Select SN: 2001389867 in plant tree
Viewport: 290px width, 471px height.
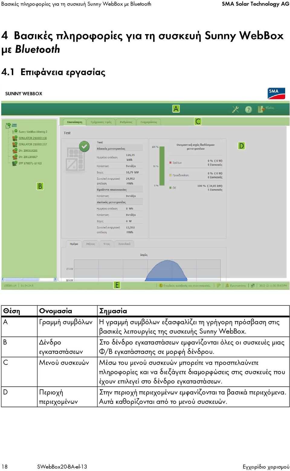pos(28,157)
